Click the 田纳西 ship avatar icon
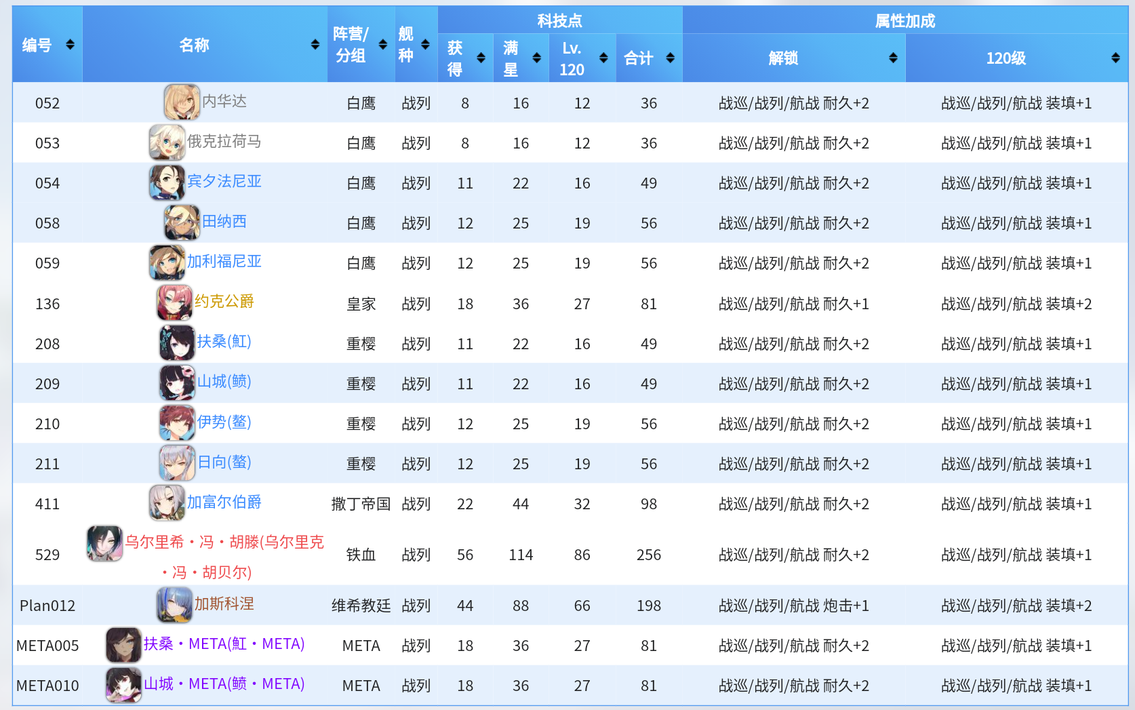 tap(182, 222)
